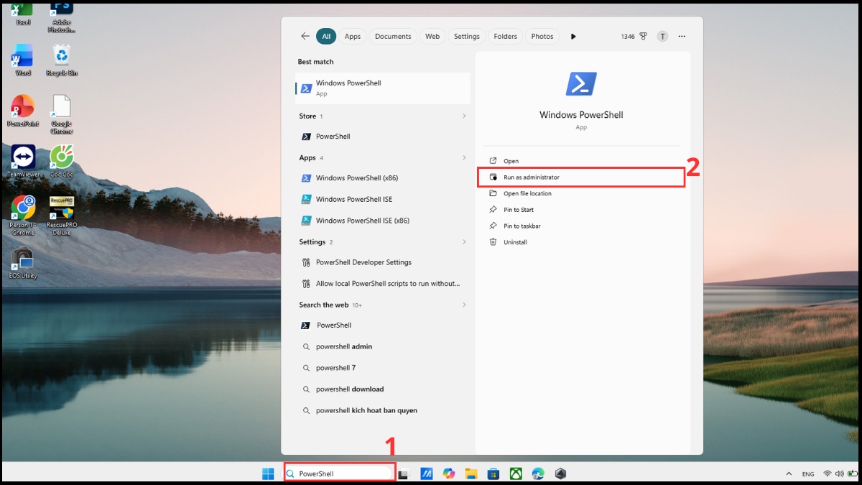Viewport: 862px width, 485px height.
Task: Open Microsoft Store from the taskbar
Action: (x=493, y=474)
